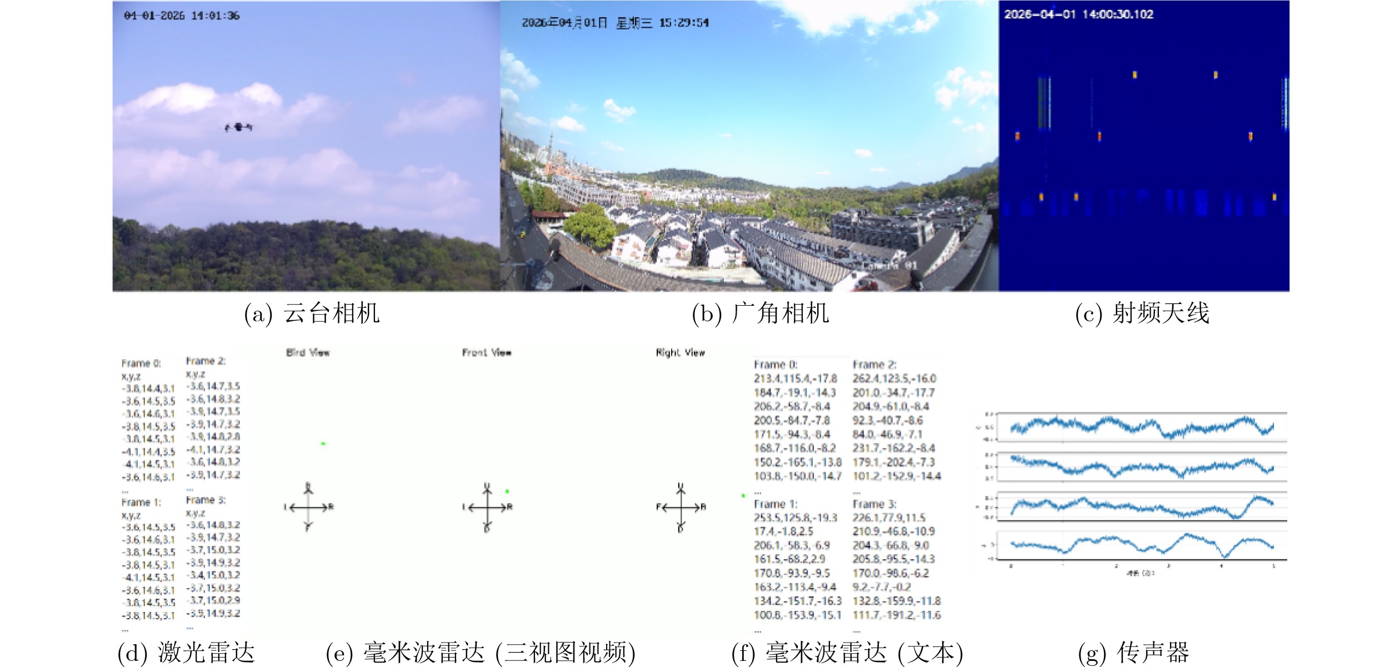Select the Right View label
Viewport: 1400px width, 667px height.
(x=680, y=352)
